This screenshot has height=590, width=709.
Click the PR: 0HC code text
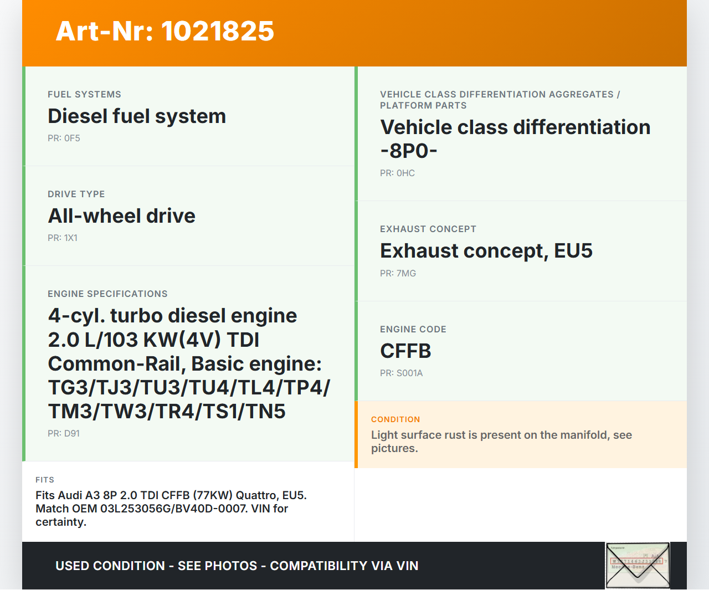tap(397, 173)
